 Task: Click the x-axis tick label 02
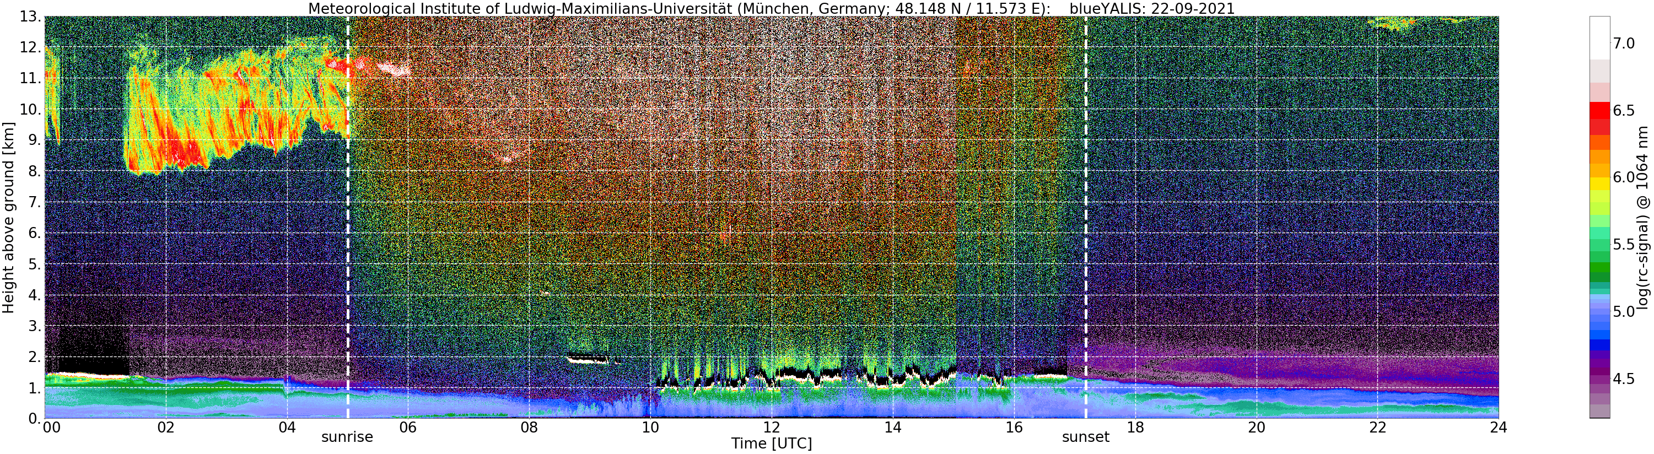(166, 427)
